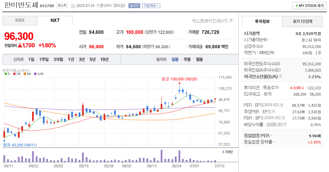329x172 pixels.
Task: Show the 1일 line chart
Action: tap(31, 60)
